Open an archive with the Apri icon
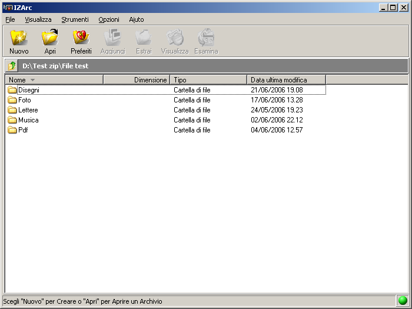 point(50,37)
